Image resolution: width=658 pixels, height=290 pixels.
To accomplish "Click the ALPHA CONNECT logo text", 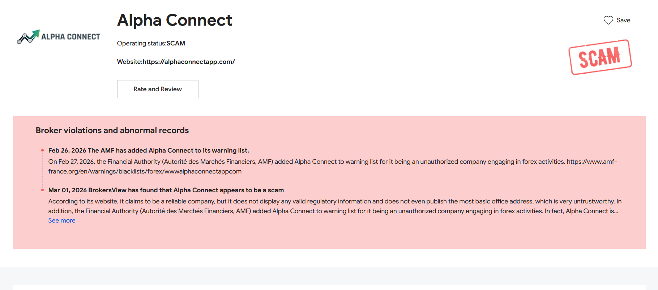I will [x=71, y=37].
